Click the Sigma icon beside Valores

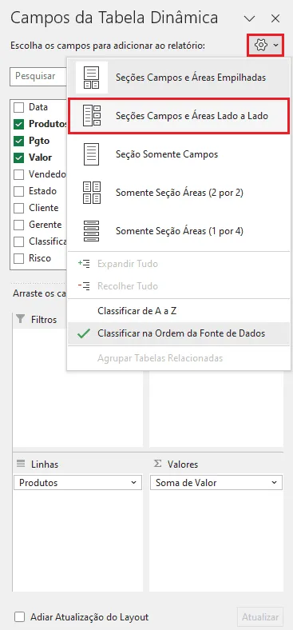[157, 464]
